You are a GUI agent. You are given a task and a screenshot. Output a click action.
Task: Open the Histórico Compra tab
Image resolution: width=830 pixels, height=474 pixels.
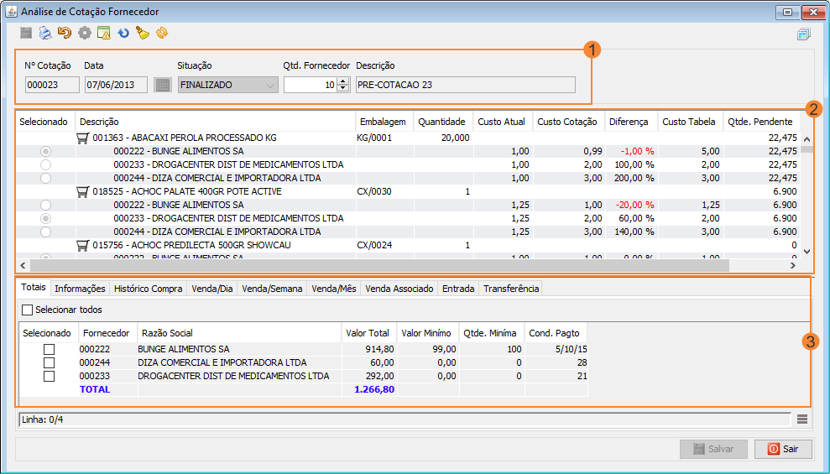click(149, 289)
